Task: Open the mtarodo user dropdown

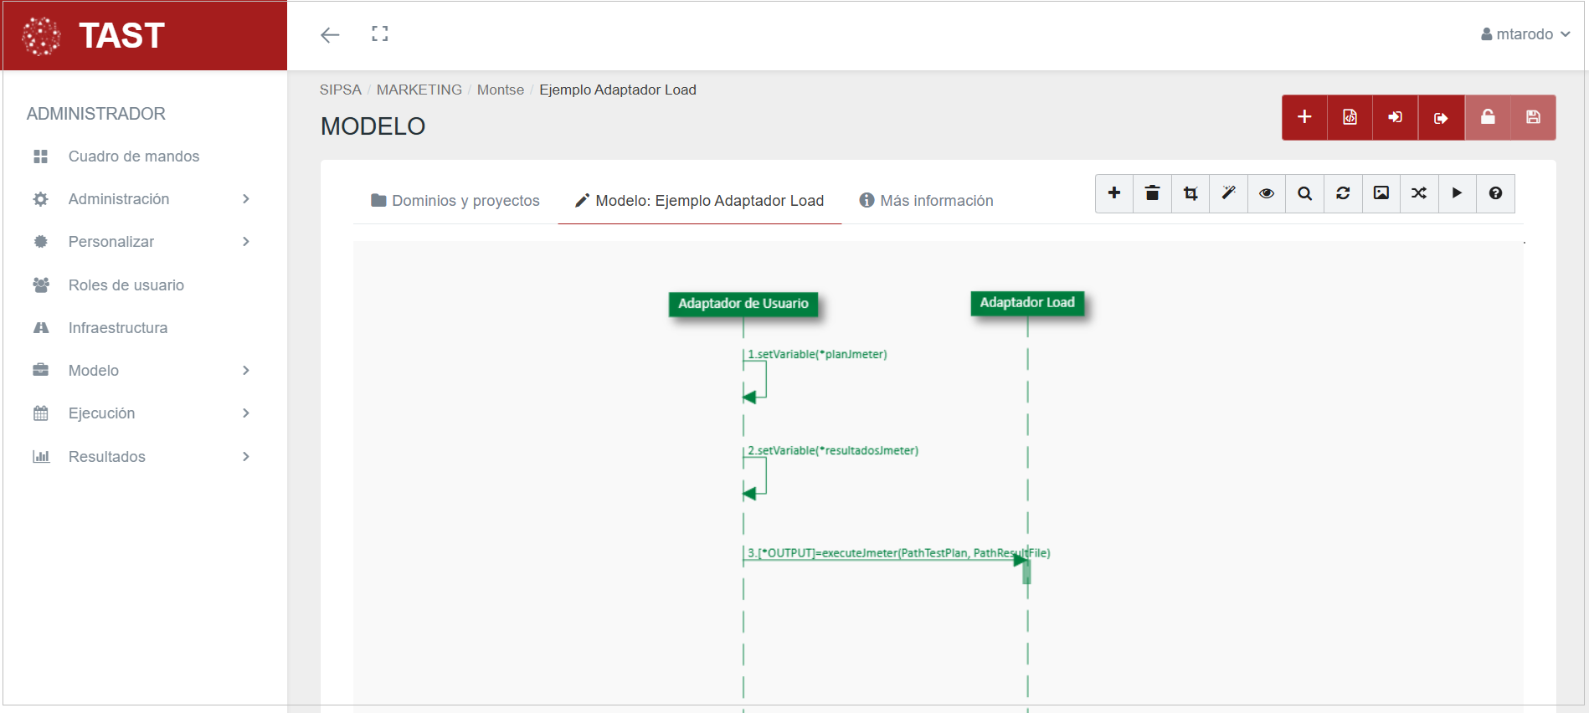Action: [x=1525, y=34]
